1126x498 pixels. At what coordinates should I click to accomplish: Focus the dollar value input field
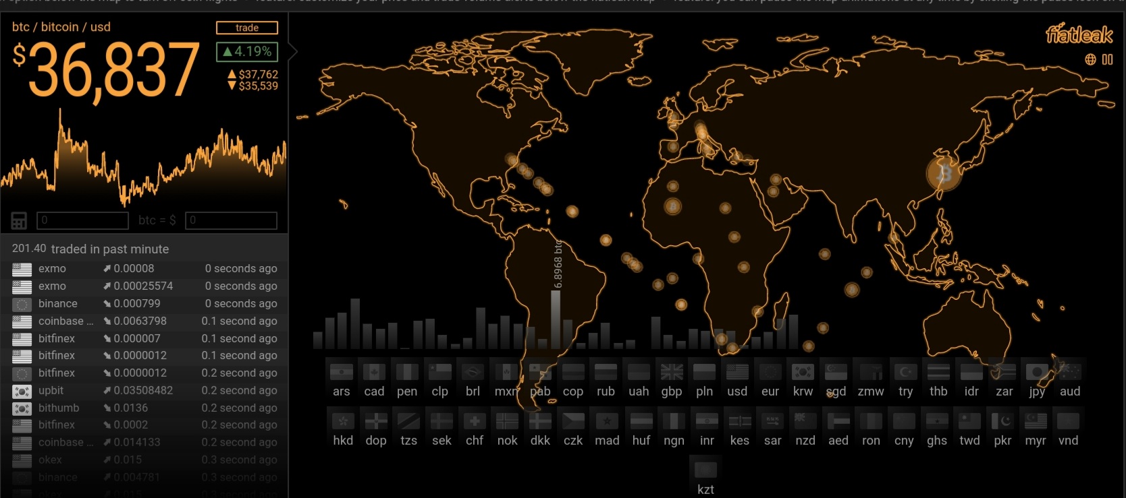(x=231, y=220)
